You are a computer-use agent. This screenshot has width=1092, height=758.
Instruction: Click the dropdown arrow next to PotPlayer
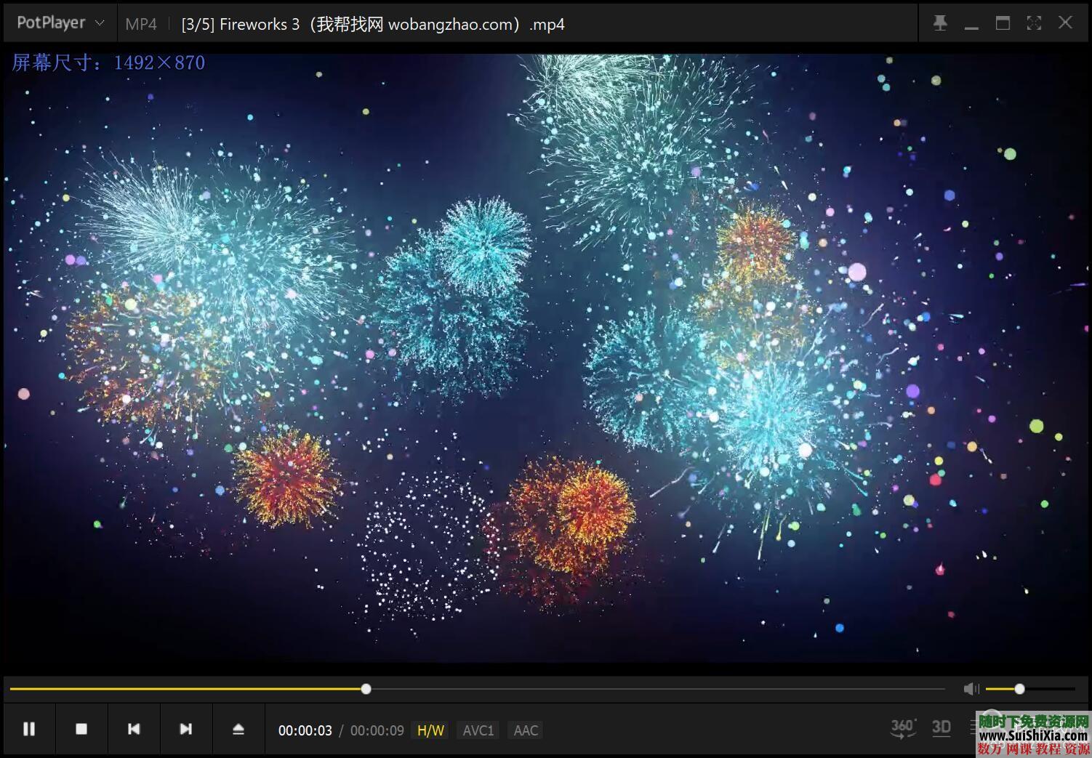click(100, 23)
